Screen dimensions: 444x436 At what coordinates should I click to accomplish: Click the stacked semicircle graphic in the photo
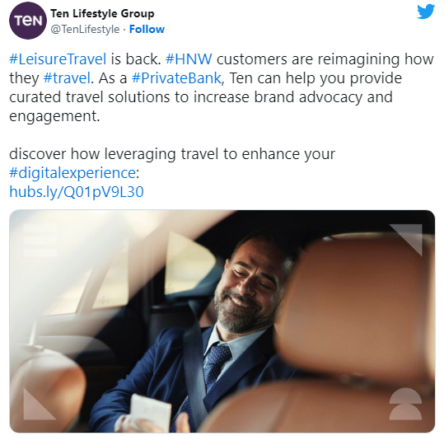pyautogui.click(x=405, y=404)
